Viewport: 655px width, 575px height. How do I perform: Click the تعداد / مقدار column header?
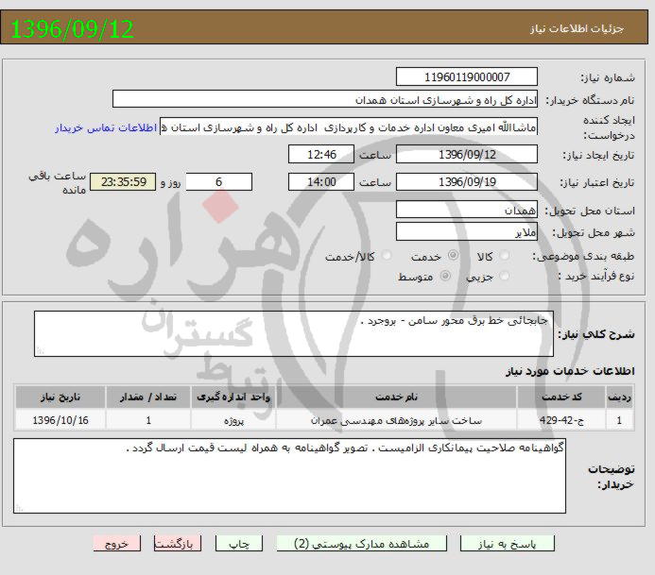click(x=148, y=397)
